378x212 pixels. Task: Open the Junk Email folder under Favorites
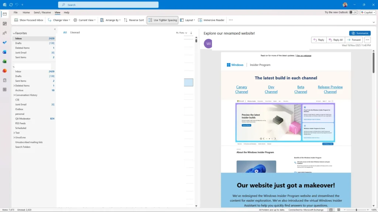click(34, 53)
